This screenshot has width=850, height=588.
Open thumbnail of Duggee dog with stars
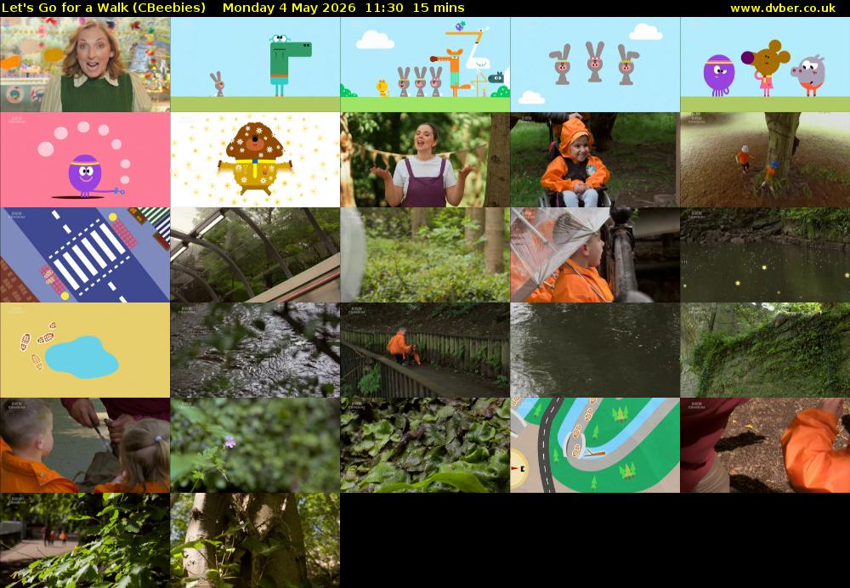click(x=255, y=160)
